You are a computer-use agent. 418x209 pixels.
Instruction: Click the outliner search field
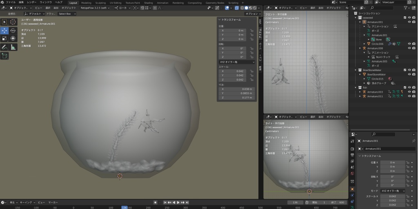[382, 8]
